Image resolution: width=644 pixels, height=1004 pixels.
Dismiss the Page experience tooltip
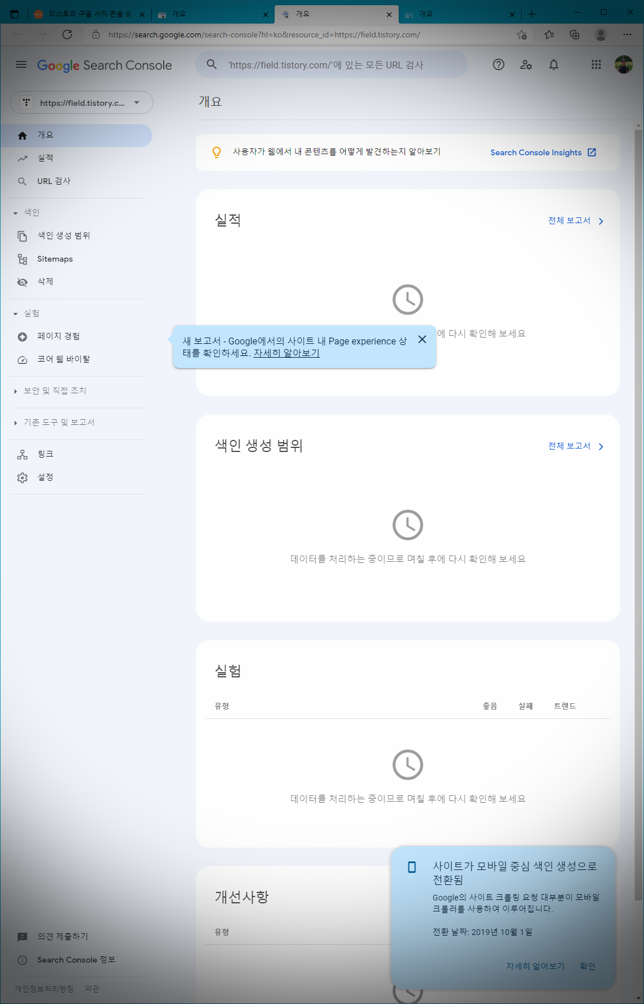pos(422,339)
